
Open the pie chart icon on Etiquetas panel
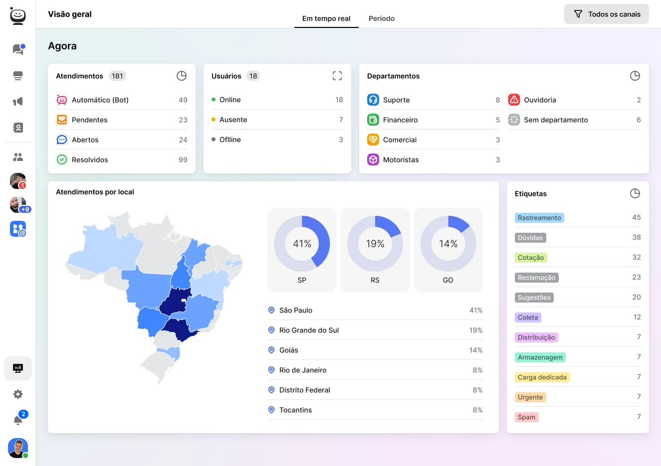click(635, 193)
